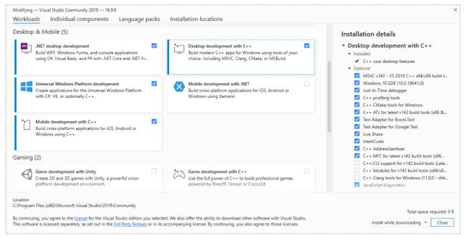The width and height of the screenshot is (465, 239).
Task: Open the Installation locations tab
Action: pyautogui.click(x=197, y=19)
